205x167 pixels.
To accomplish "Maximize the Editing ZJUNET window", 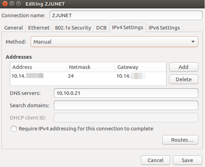I will [18, 4].
